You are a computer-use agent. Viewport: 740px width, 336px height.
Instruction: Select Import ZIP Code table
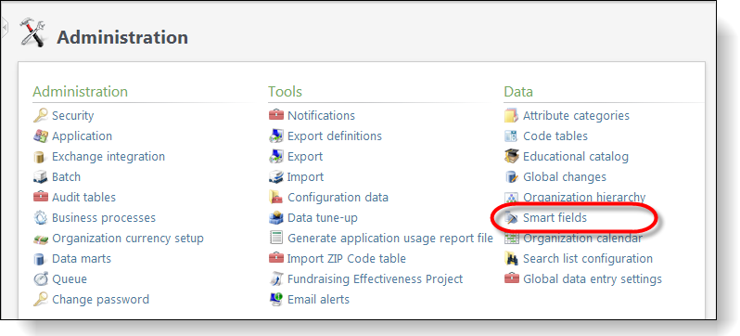347,259
